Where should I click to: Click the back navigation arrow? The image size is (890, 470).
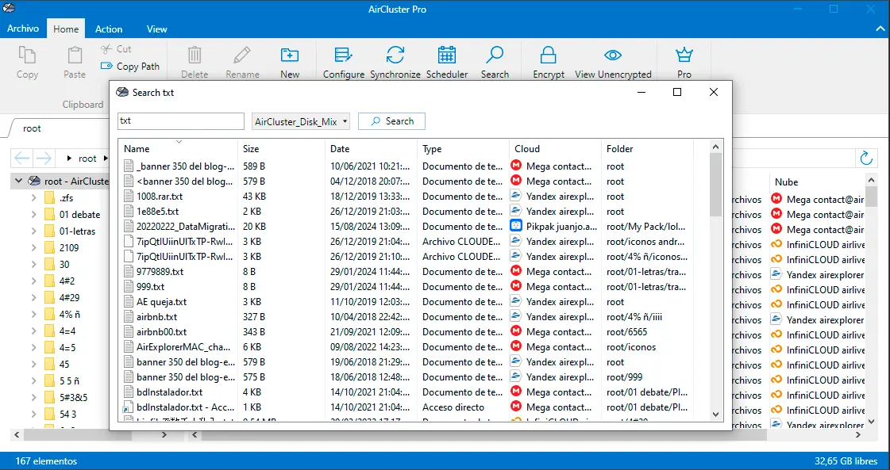pyautogui.click(x=22, y=159)
